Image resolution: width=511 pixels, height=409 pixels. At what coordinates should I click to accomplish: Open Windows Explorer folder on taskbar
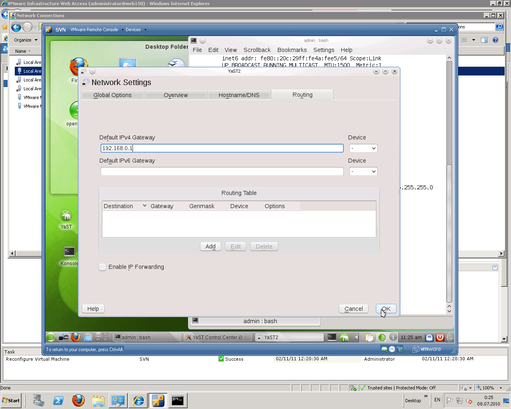(98, 400)
